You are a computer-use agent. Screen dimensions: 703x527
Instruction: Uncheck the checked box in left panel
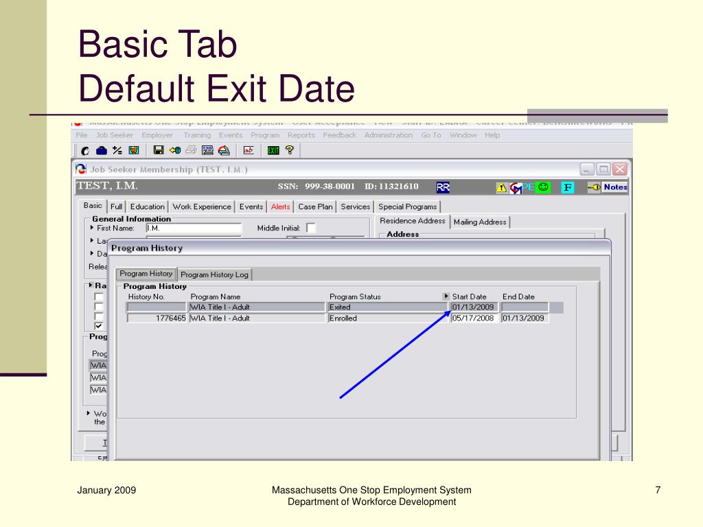click(x=99, y=326)
